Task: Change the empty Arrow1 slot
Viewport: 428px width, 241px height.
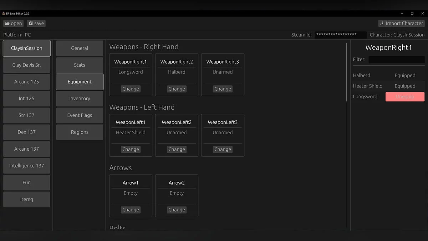Action: point(131,210)
